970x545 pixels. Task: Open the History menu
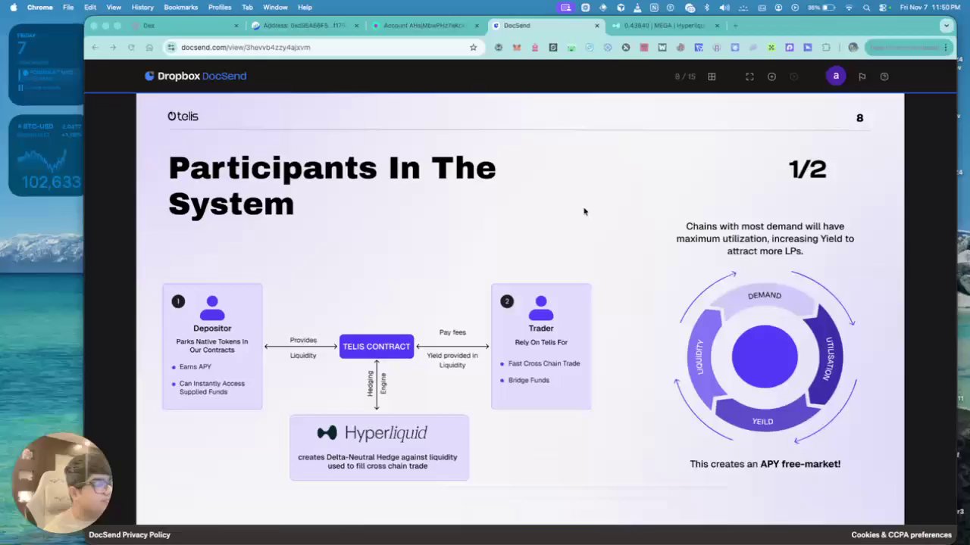click(x=142, y=7)
